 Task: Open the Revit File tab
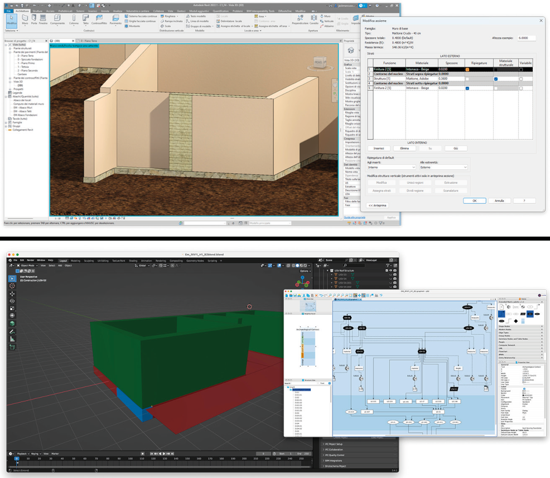pyautogui.click(x=8, y=11)
